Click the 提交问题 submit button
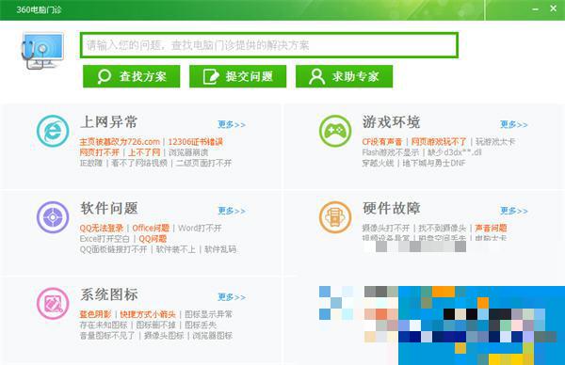 [238, 76]
